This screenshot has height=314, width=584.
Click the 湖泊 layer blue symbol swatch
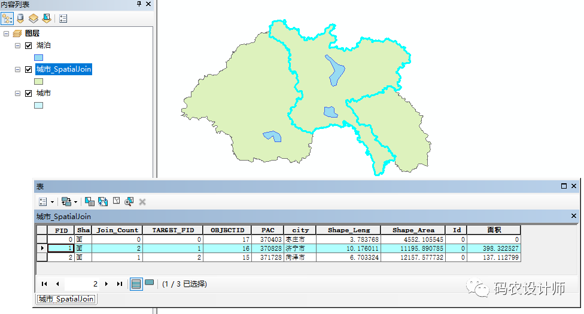point(39,57)
